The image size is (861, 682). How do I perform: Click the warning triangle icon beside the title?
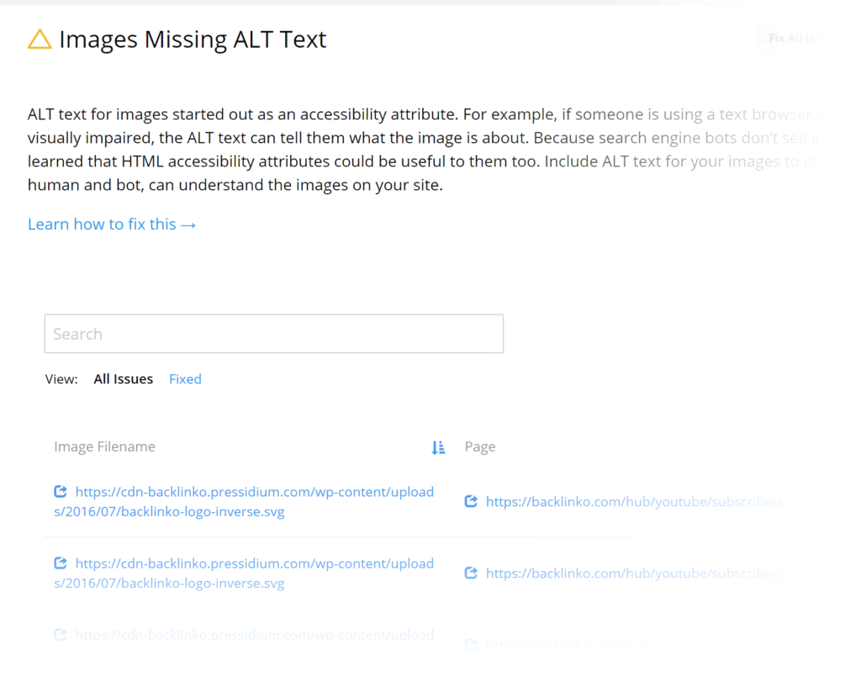[x=40, y=40]
